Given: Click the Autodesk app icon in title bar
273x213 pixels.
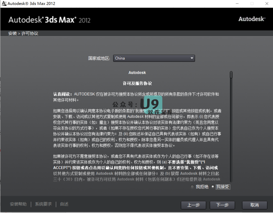Looking at the screenshot, I should coord(4,4).
